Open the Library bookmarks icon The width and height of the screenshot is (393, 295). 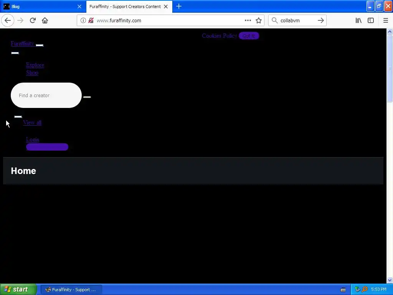(358, 20)
